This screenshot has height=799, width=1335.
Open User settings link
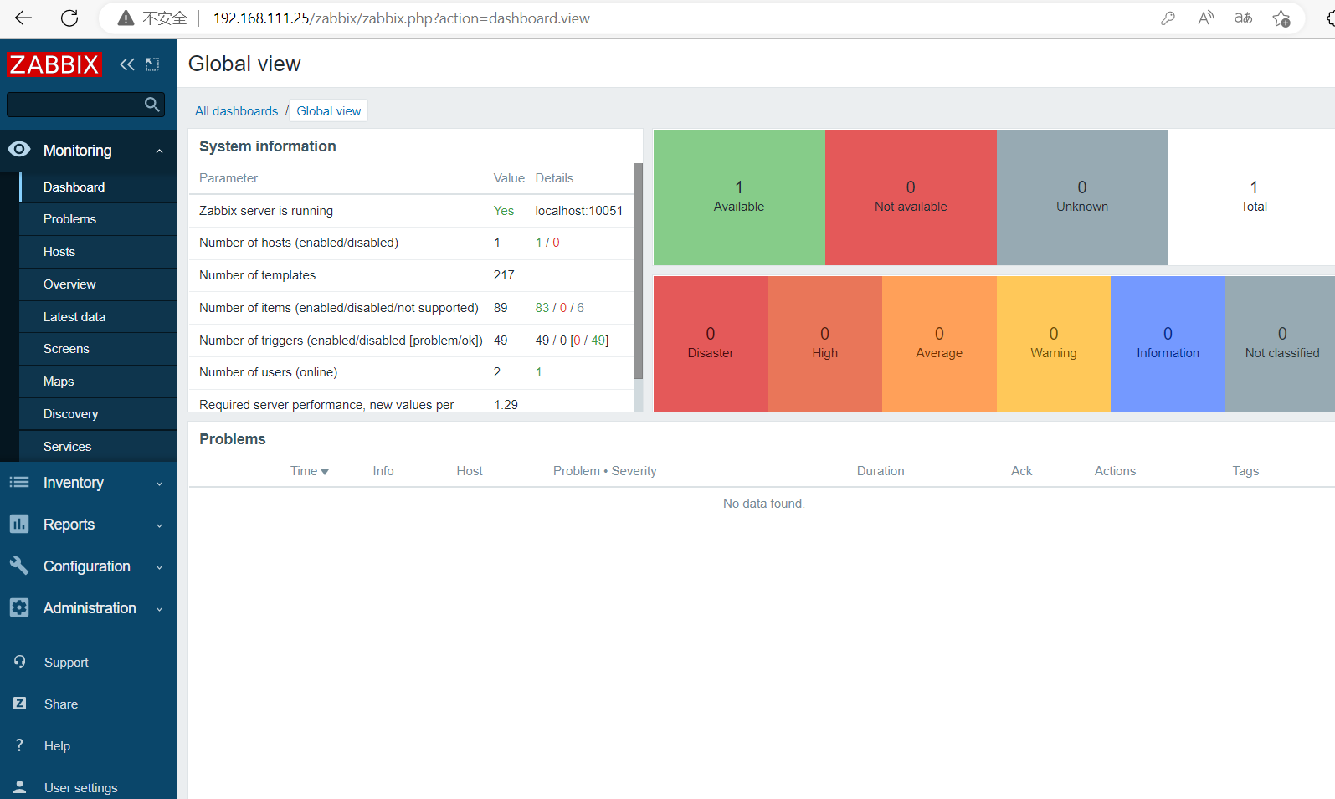80,788
